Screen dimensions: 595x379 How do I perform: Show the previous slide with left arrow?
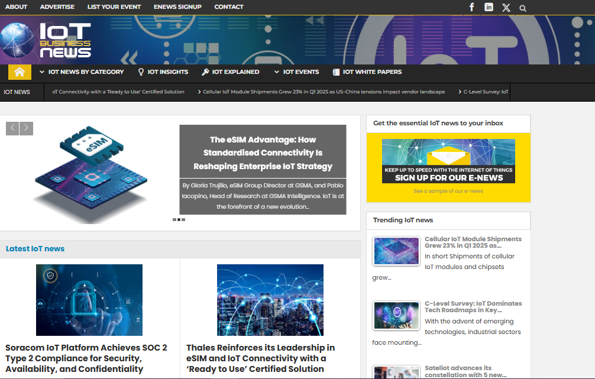pyautogui.click(x=12, y=128)
